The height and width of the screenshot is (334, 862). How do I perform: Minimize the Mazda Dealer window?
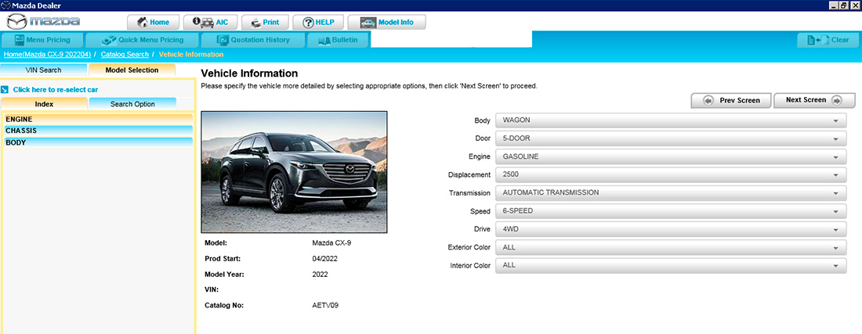pos(835,5)
